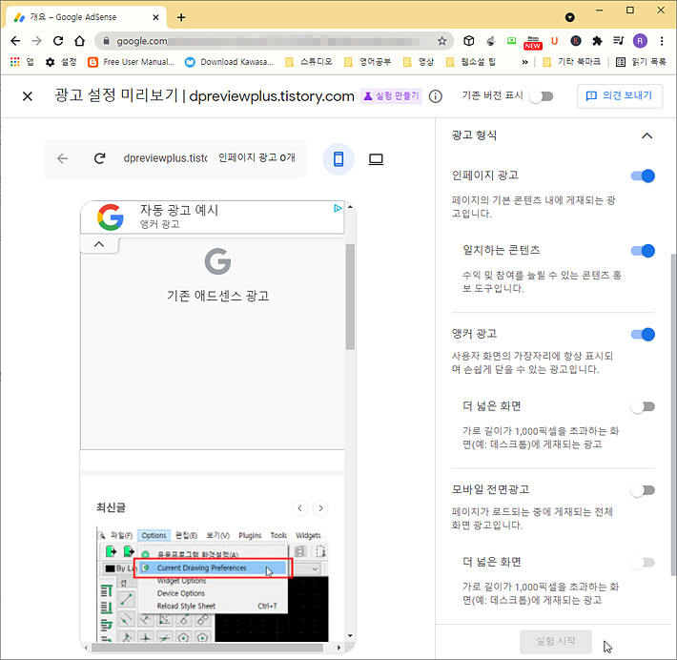Click the settings panel vertical scrollbar
This screenshot has height=660, width=677.
673,415
